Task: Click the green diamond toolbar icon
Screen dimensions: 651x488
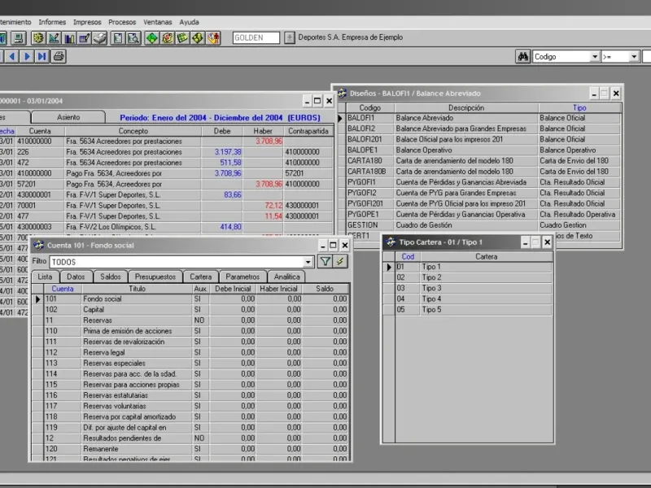Action: pyautogui.click(x=152, y=38)
